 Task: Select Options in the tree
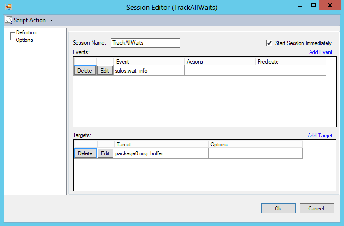click(24, 40)
